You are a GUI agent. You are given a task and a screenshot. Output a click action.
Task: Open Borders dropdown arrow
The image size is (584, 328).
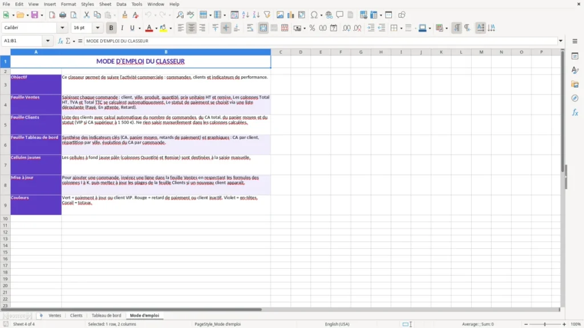(401, 28)
